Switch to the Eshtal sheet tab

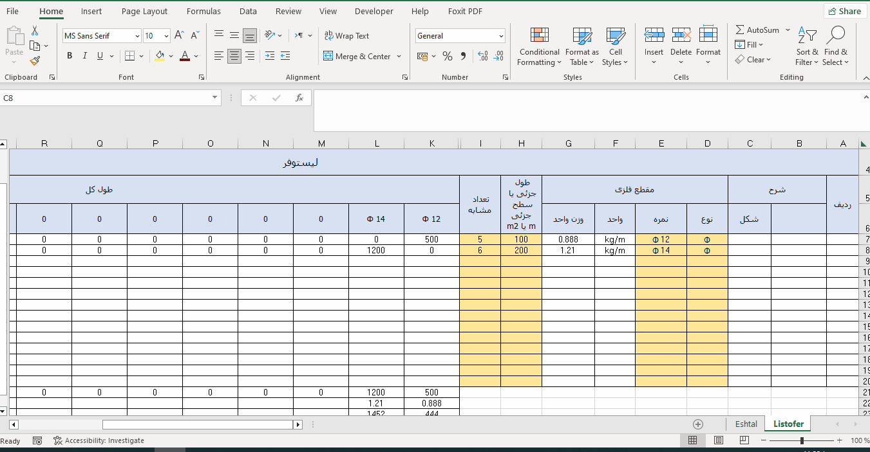click(x=746, y=424)
